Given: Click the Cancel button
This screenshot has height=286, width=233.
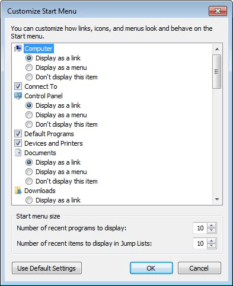Looking at the screenshot, I should (199, 268).
